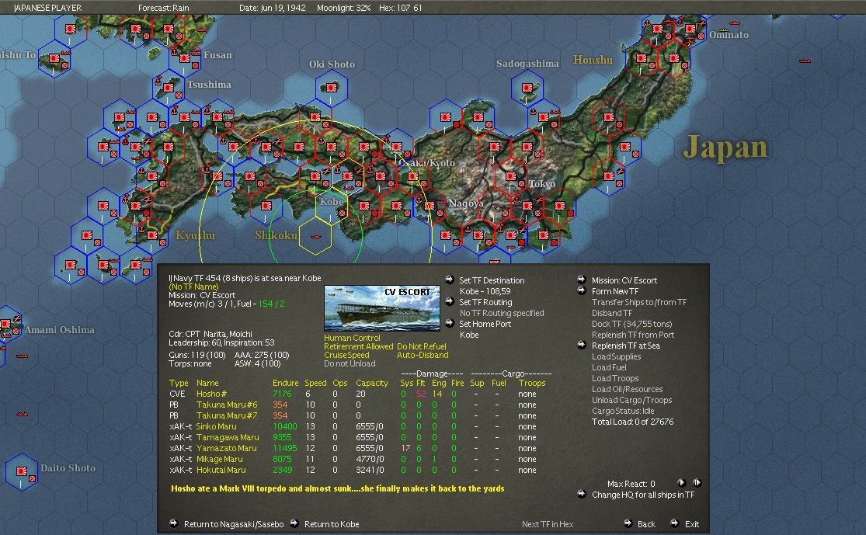Select the Oki Shoto base flag icon
The width and height of the screenshot is (866, 535).
tap(332, 88)
